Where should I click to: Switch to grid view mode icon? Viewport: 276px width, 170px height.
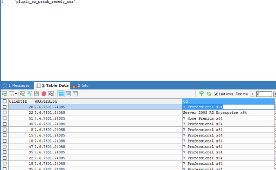61,94
